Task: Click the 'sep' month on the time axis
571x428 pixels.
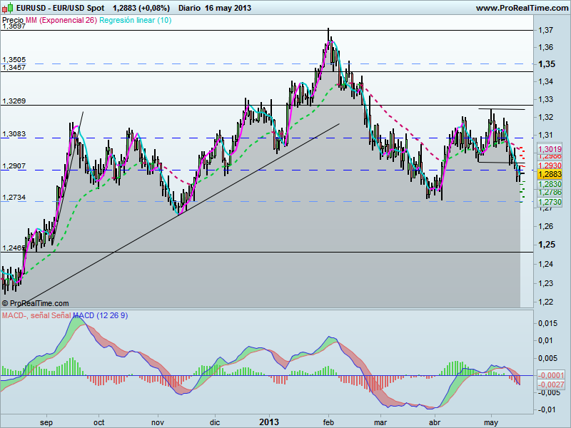Action: coord(46,422)
